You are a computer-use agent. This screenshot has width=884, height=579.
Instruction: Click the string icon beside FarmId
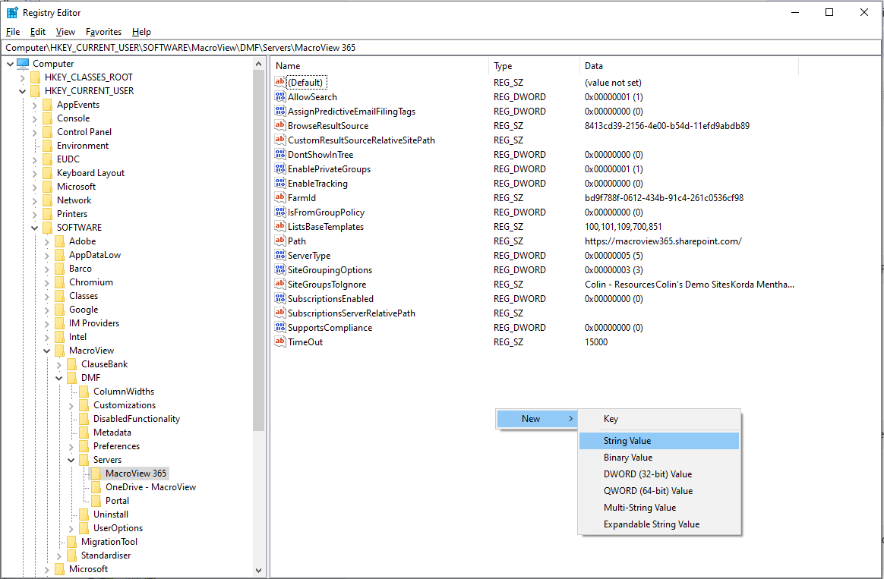279,198
